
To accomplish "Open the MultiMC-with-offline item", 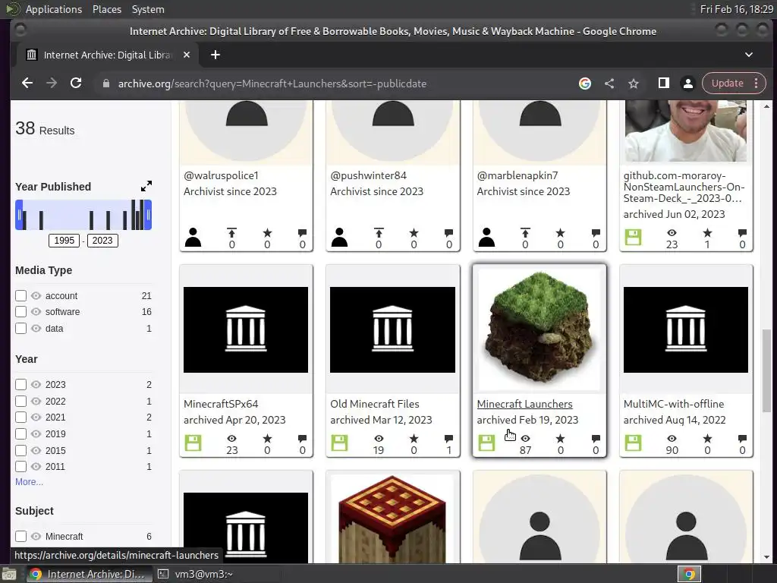I will point(674,404).
